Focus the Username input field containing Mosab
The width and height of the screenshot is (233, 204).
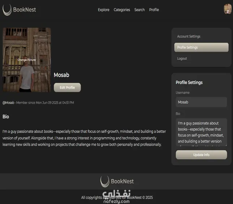click(x=202, y=102)
